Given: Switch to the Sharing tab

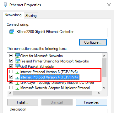Looking at the screenshot, I should coord(31,16).
